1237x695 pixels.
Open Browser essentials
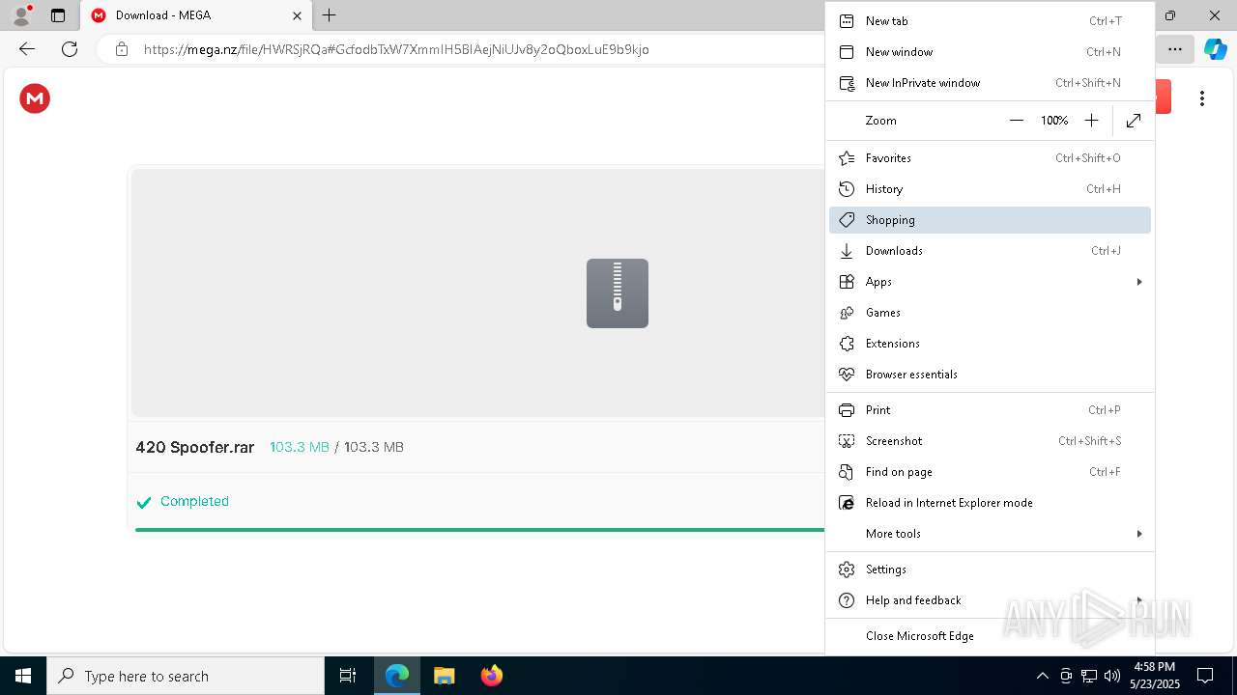click(x=990, y=375)
